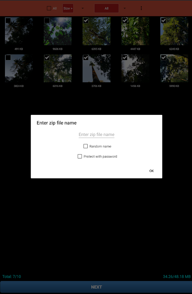Open the 3706 KB palm tree thumbnail
Screen dimensions: 192x294
97,68
